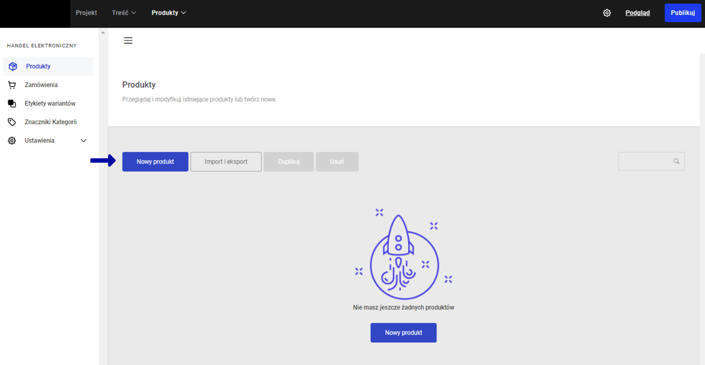Click the search magnifier icon

coord(676,161)
